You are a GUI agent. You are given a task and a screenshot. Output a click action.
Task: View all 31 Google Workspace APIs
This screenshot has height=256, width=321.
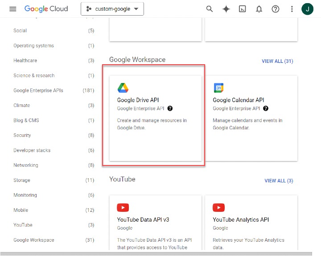point(277,61)
